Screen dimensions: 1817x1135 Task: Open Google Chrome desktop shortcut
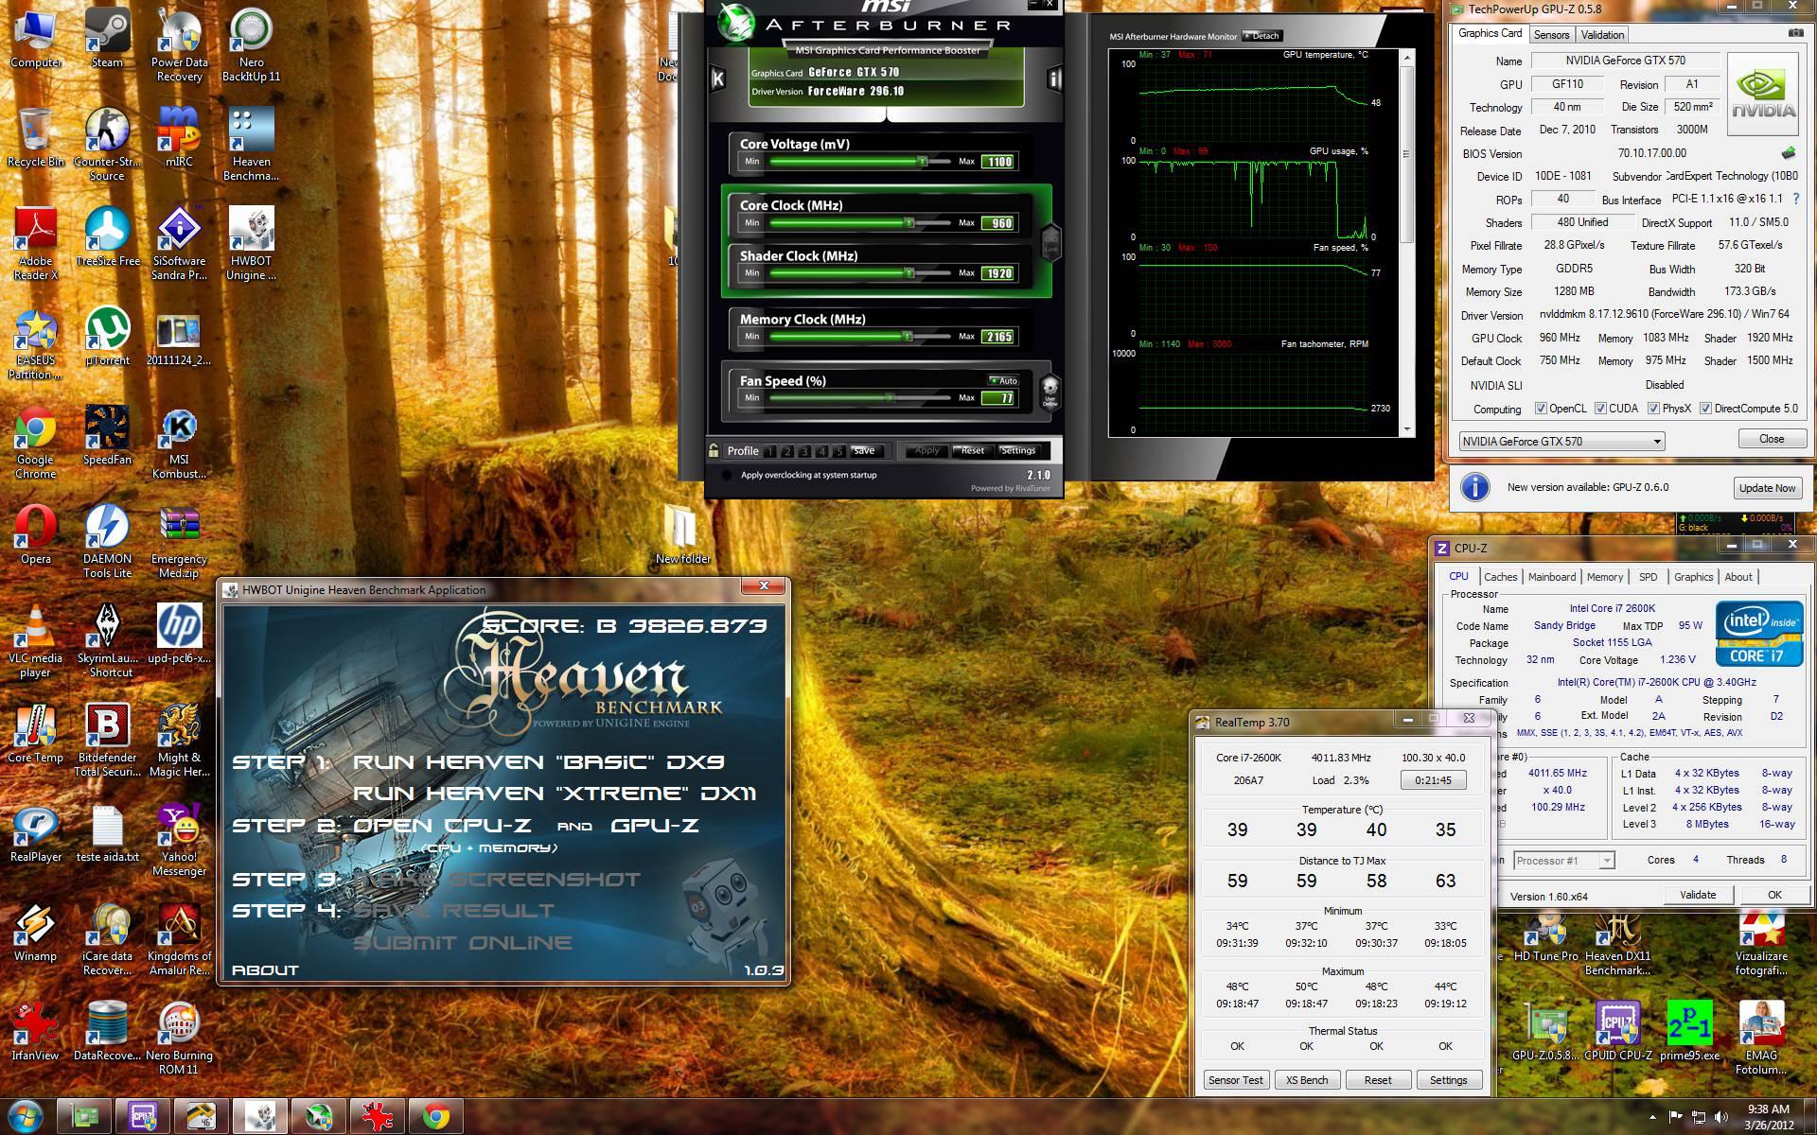click(35, 443)
